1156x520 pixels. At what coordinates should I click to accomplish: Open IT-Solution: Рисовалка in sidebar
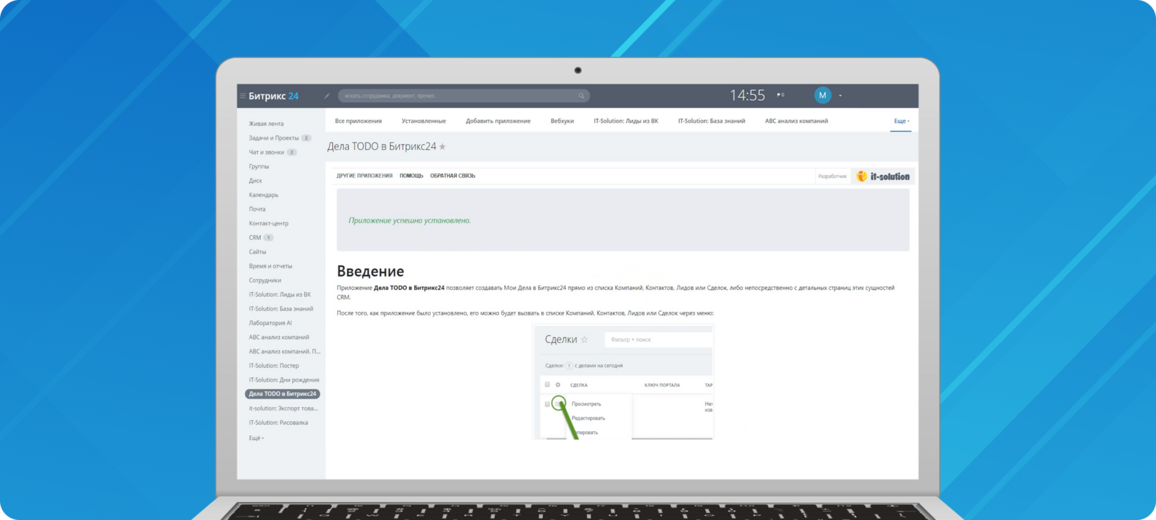(278, 423)
